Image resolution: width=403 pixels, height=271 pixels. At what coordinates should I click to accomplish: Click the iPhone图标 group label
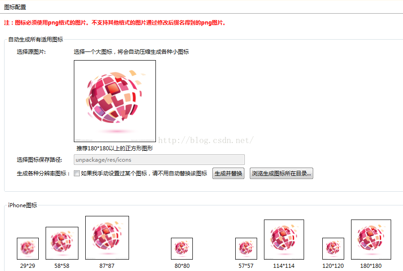(x=22, y=205)
